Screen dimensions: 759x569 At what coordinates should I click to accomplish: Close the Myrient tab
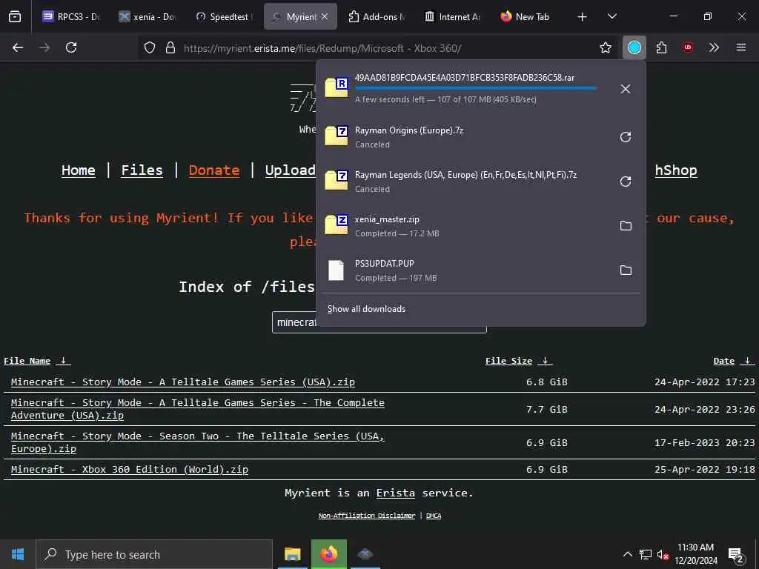325,16
